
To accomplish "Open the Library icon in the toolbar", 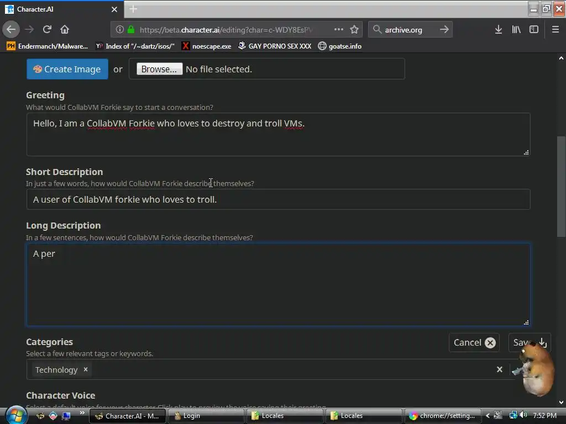I will point(516,30).
